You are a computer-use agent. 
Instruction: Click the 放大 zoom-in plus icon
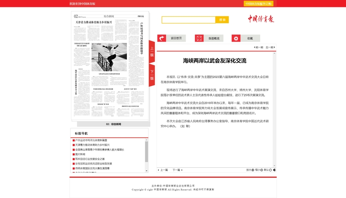(x=253, y=170)
